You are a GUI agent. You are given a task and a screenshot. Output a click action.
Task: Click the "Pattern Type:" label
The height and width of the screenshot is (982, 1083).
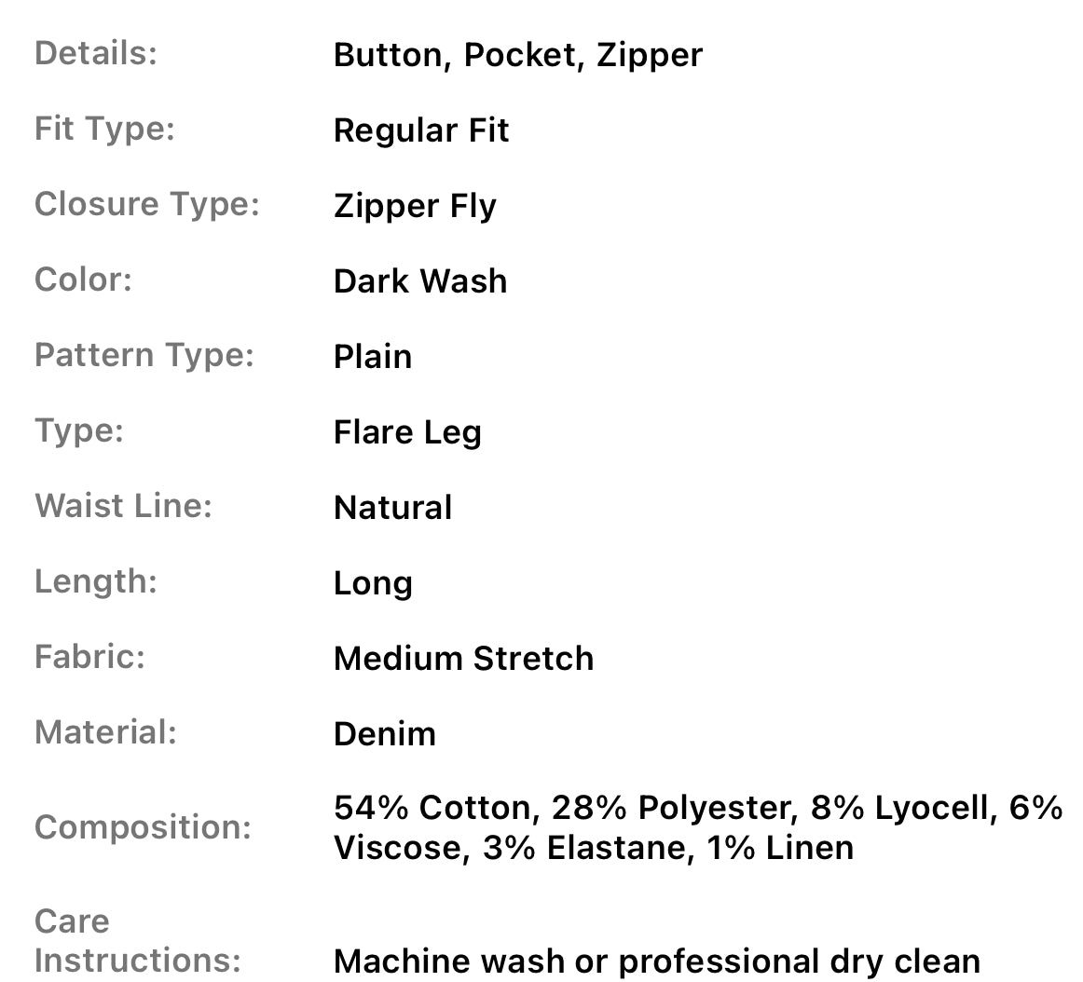[144, 355]
